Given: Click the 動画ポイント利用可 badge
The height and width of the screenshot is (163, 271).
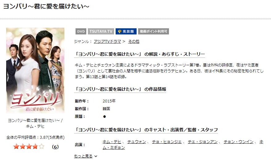Looking at the screenshot, I should click(154, 31).
